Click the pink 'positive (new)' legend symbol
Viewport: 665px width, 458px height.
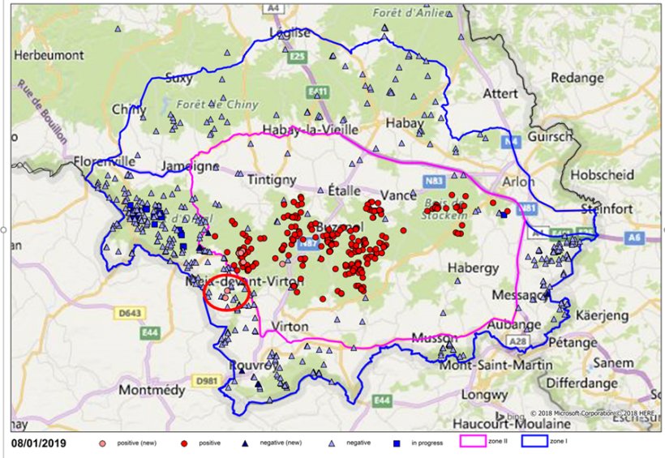tap(101, 443)
